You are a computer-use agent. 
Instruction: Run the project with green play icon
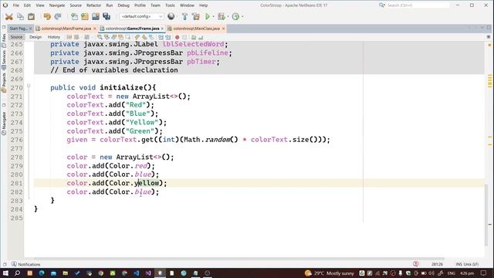(208, 16)
